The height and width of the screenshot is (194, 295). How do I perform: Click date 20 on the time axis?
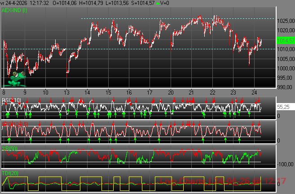[x=171, y=92]
